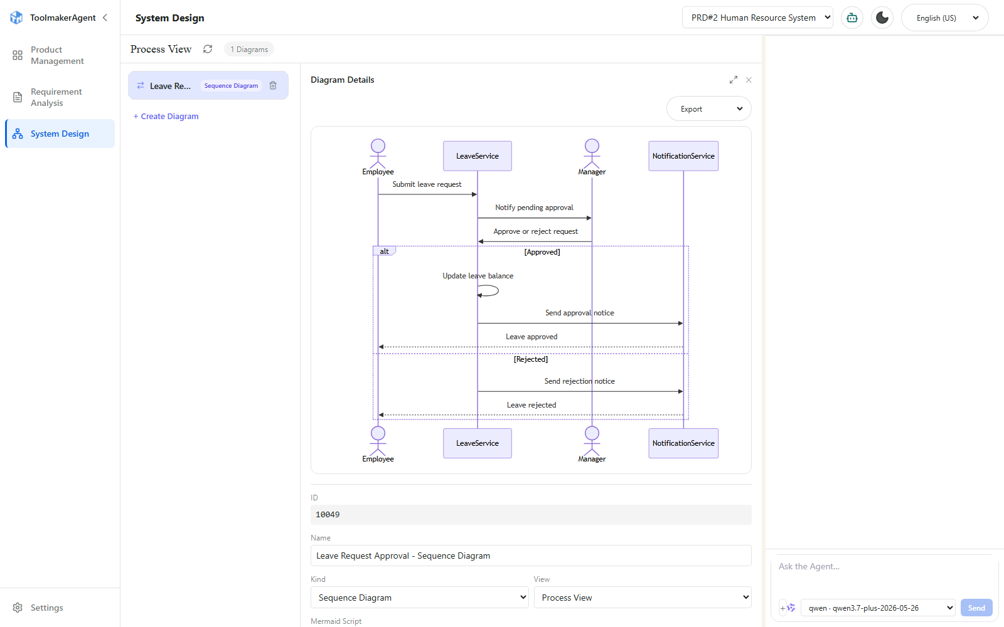Click the Submit leave request message label
Image resolution: width=1004 pixels, height=627 pixels.
click(x=427, y=184)
